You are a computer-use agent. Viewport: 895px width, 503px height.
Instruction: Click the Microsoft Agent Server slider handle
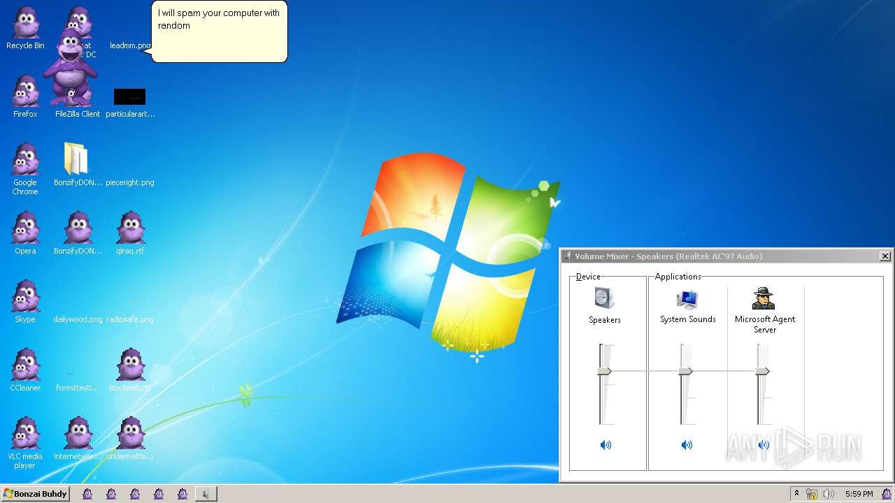tap(763, 371)
